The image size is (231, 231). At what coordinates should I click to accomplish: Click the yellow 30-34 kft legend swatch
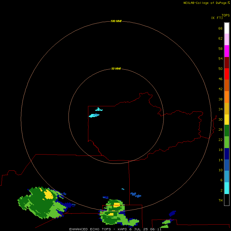point(227,120)
